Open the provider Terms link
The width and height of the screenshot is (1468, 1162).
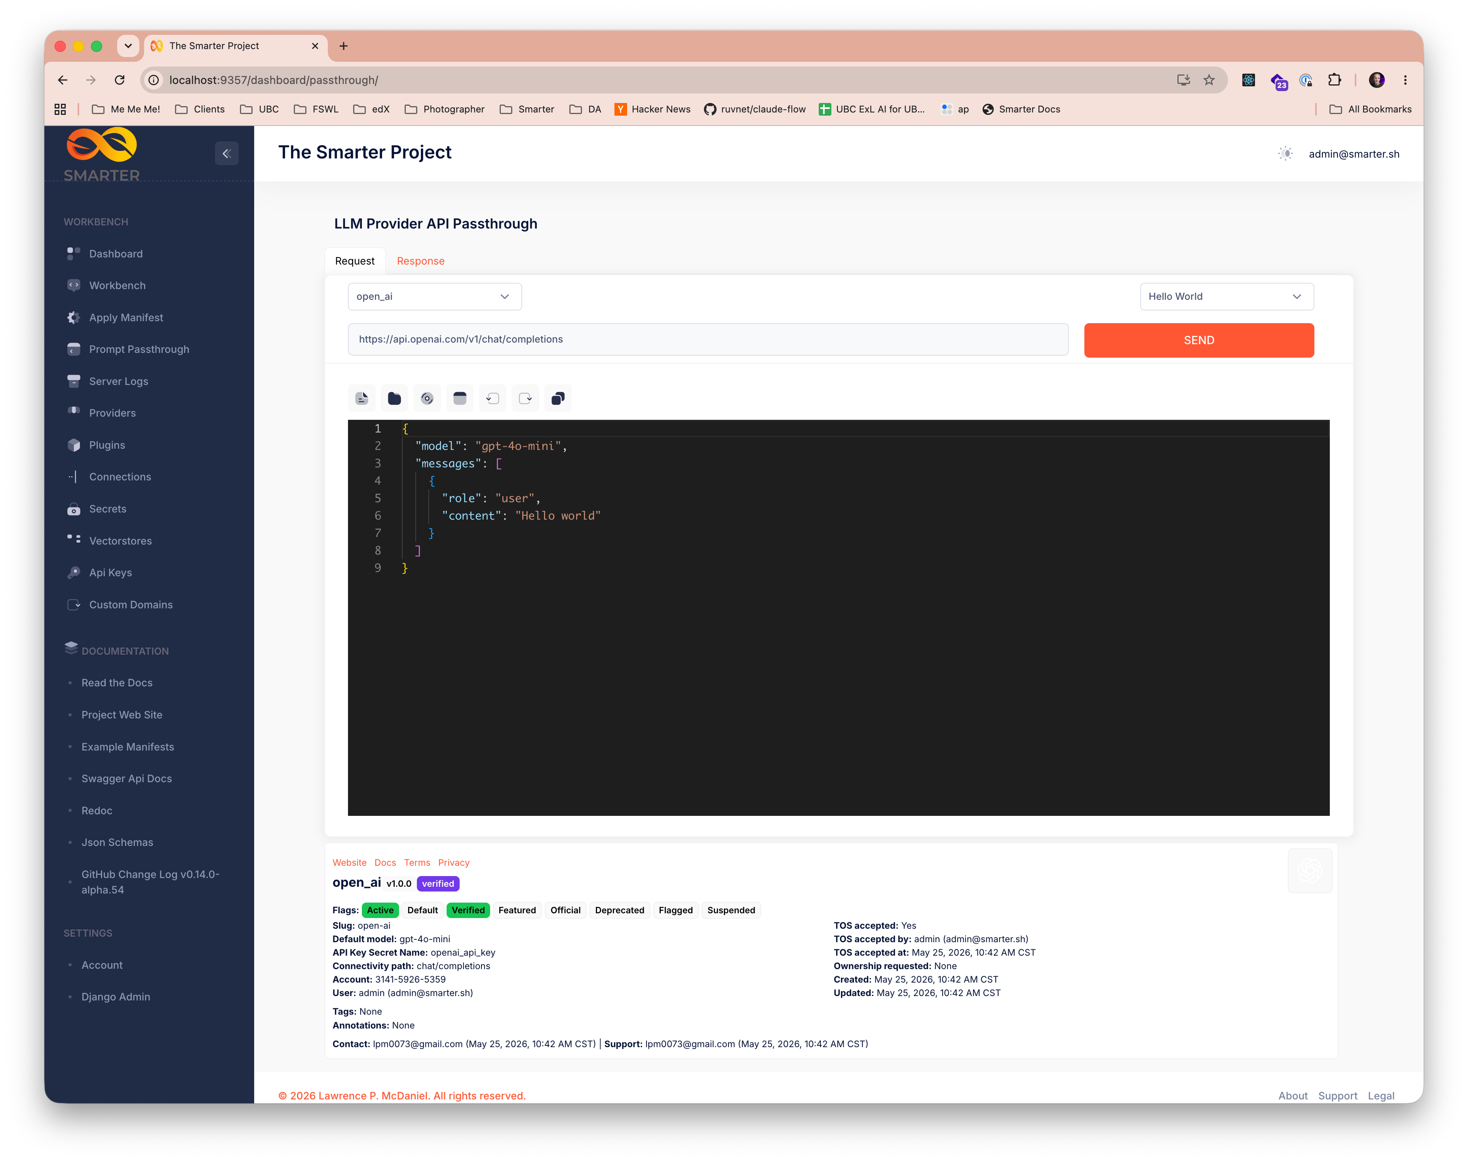tap(417, 863)
